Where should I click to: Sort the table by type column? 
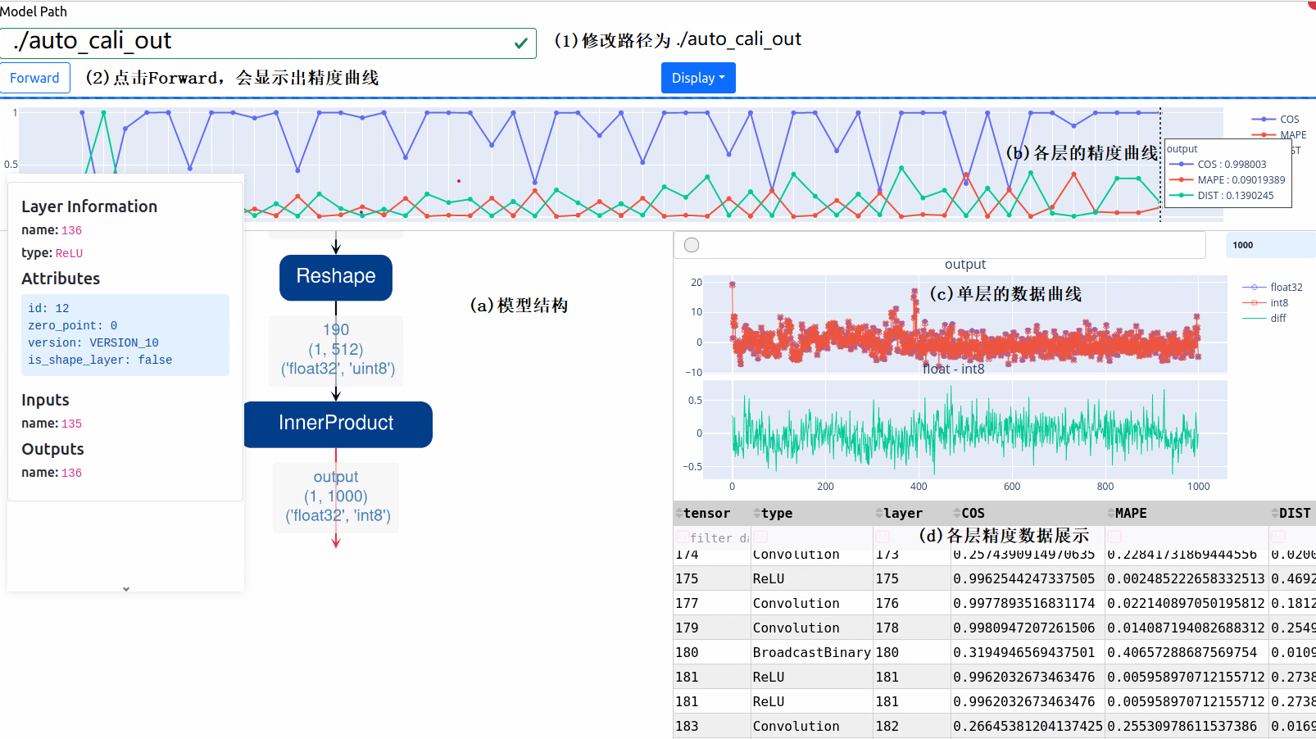tap(757, 514)
